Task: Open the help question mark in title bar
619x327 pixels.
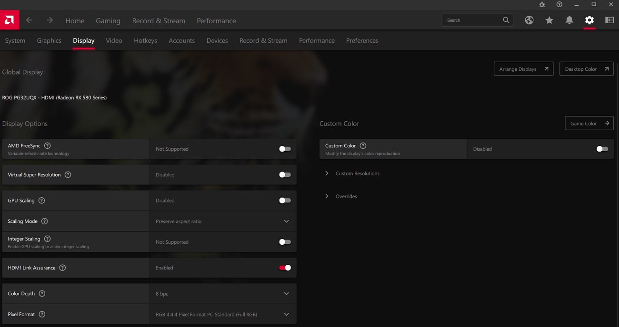Action: tap(559, 4)
